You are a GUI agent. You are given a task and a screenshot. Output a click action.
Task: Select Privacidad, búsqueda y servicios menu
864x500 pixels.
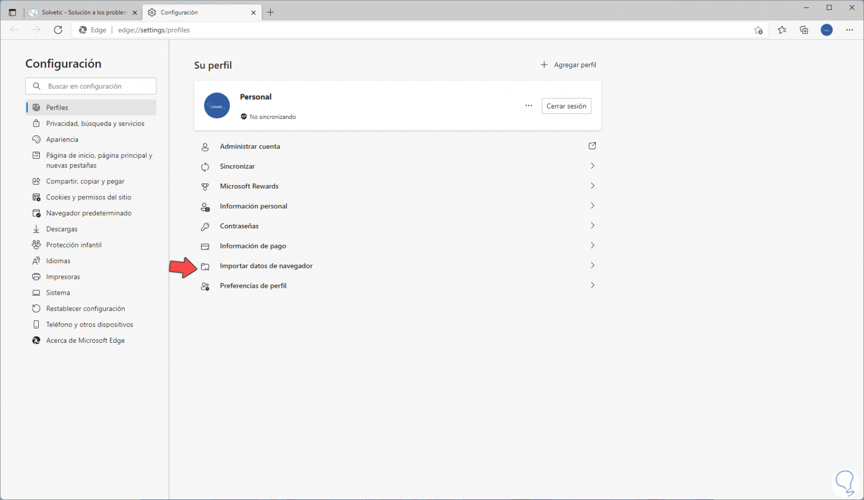(x=95, y=124)
